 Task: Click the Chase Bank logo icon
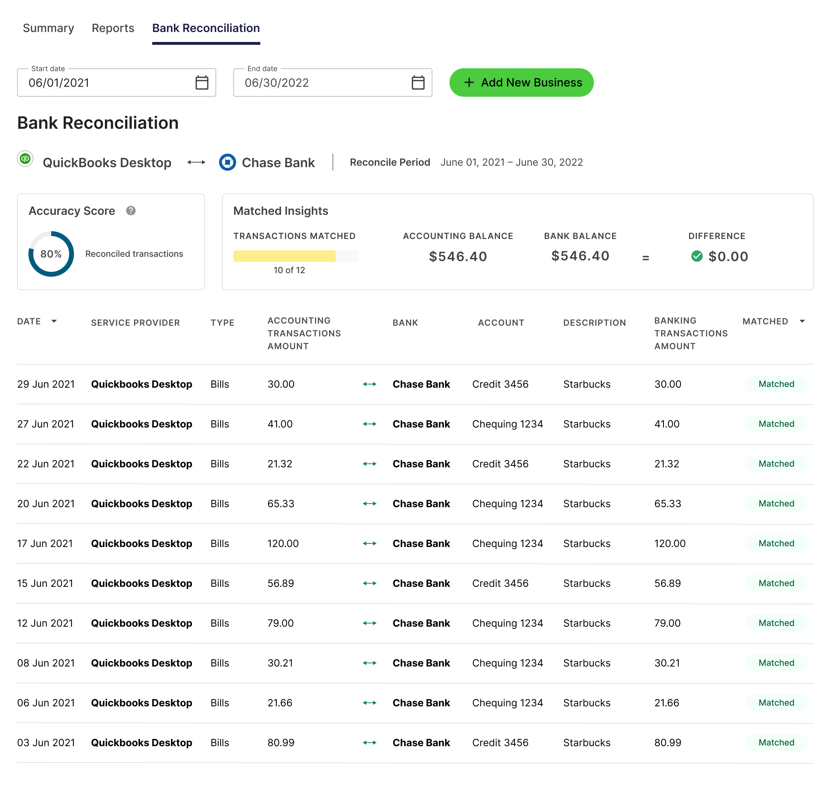[x=228, y=162]
